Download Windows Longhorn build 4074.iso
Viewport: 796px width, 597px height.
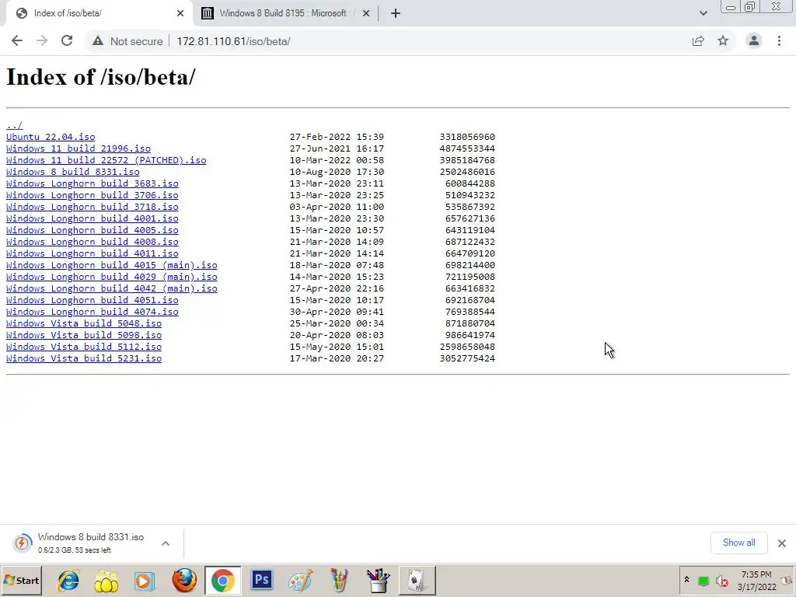tap(92, 312)
